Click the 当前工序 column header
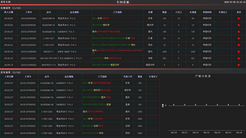This screenshot has width=246, height=138. (x=127, y=76)
